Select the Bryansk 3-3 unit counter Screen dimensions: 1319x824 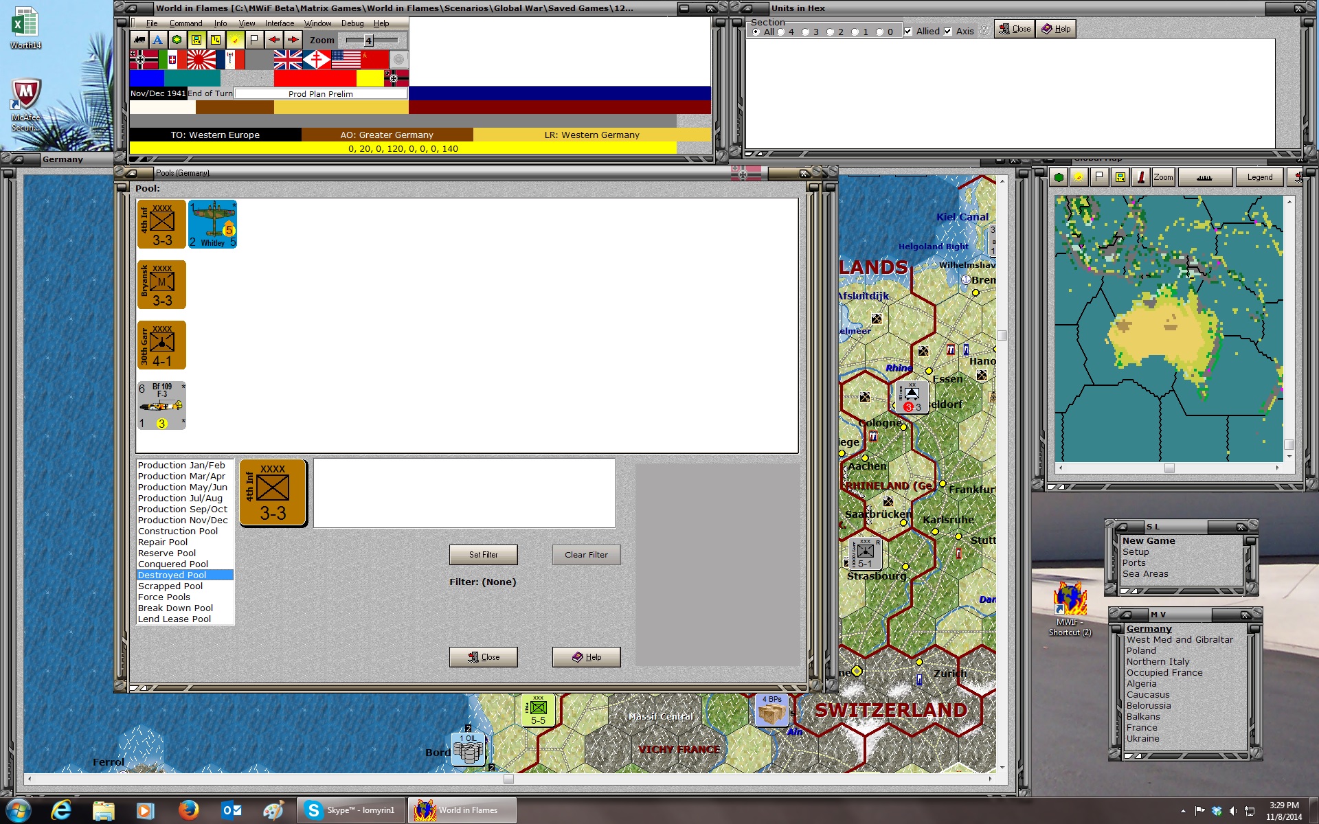pyautogui.click(x=161, y=285)
